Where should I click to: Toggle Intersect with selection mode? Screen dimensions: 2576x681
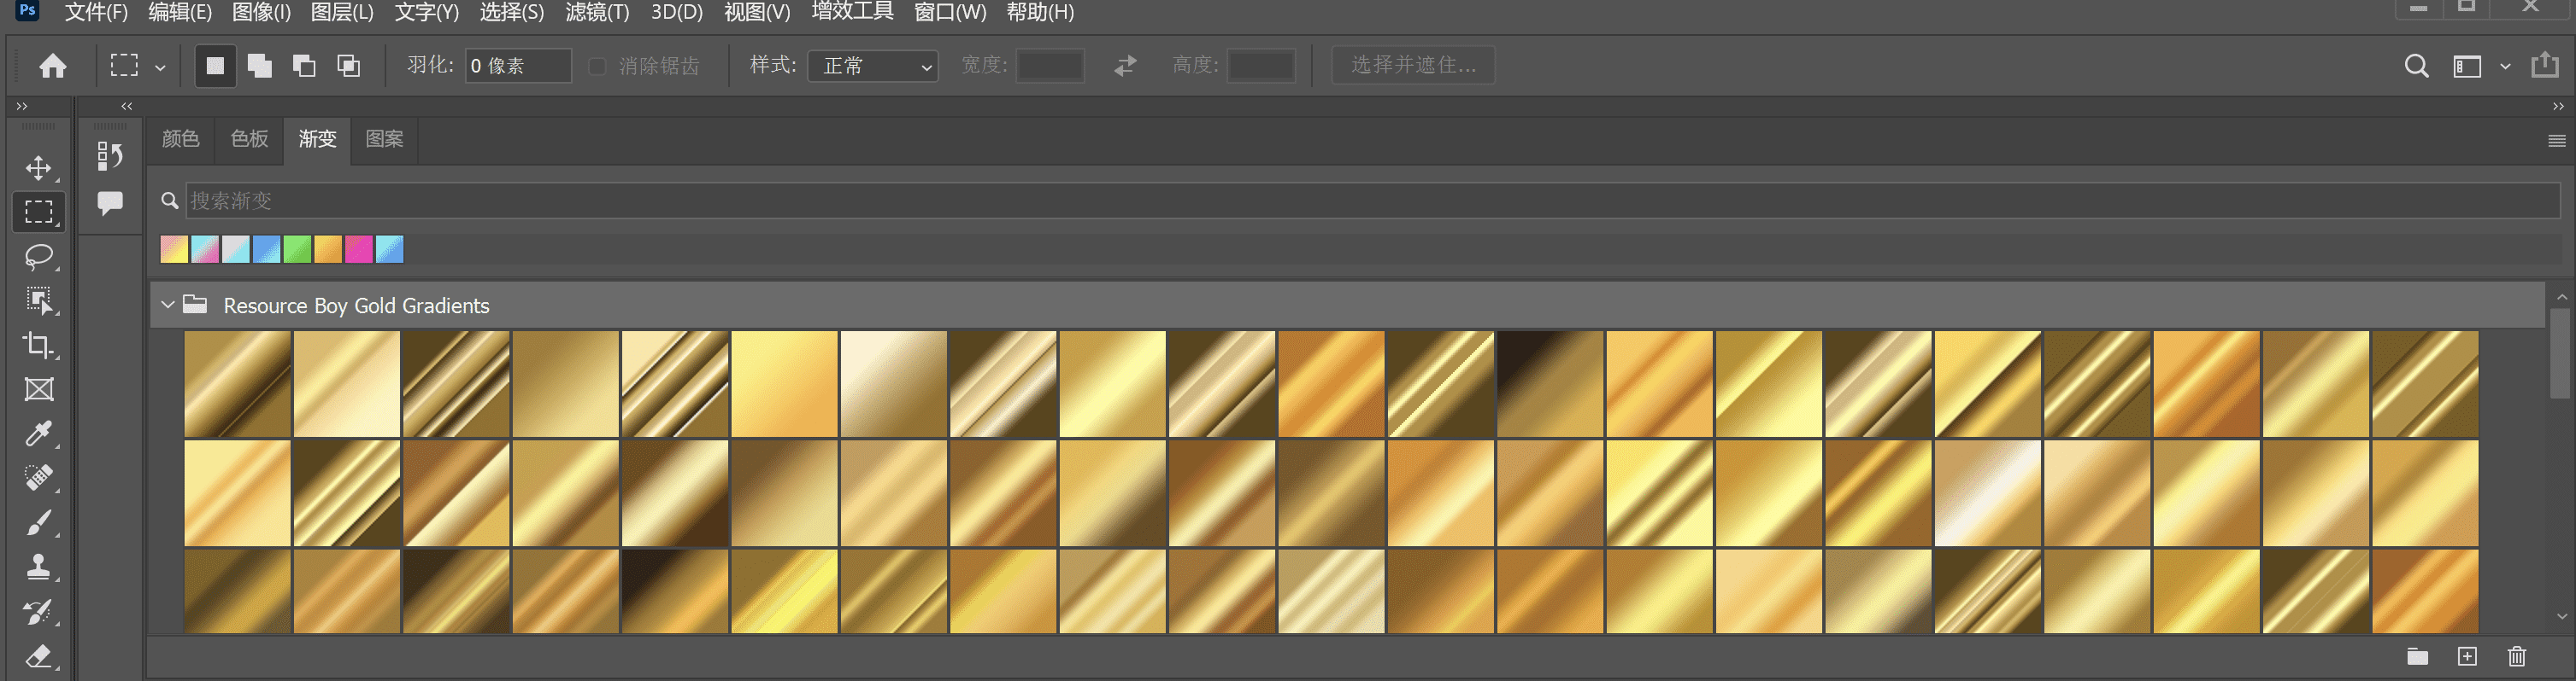(348, 66)
